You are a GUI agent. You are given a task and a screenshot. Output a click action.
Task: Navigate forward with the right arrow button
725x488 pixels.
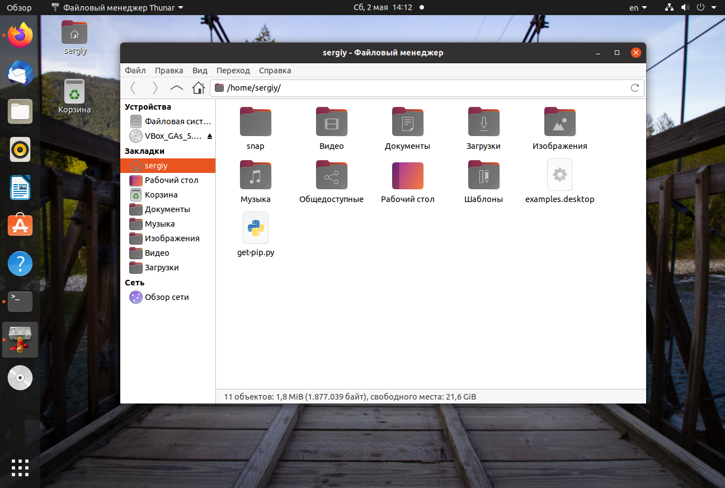point(155,88)
